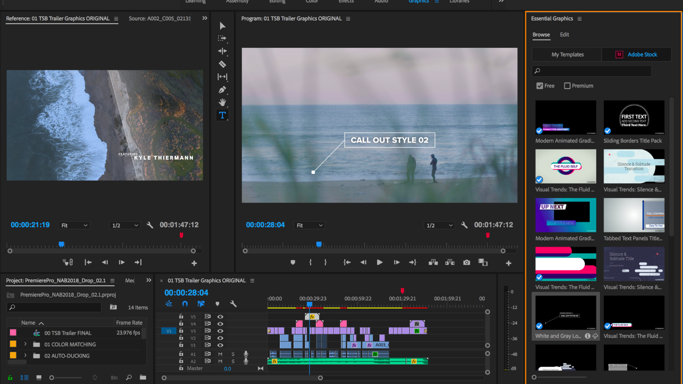Toggle timeline snapping magnet icon

[185, 303]
